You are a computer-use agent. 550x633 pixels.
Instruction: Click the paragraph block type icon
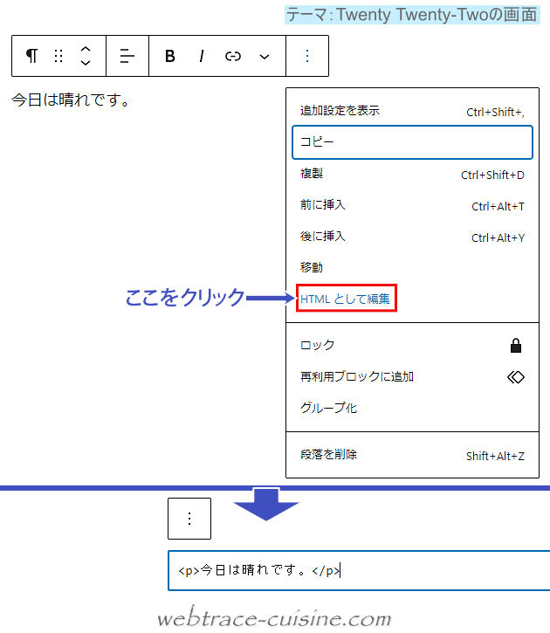(x=31, y=56)
